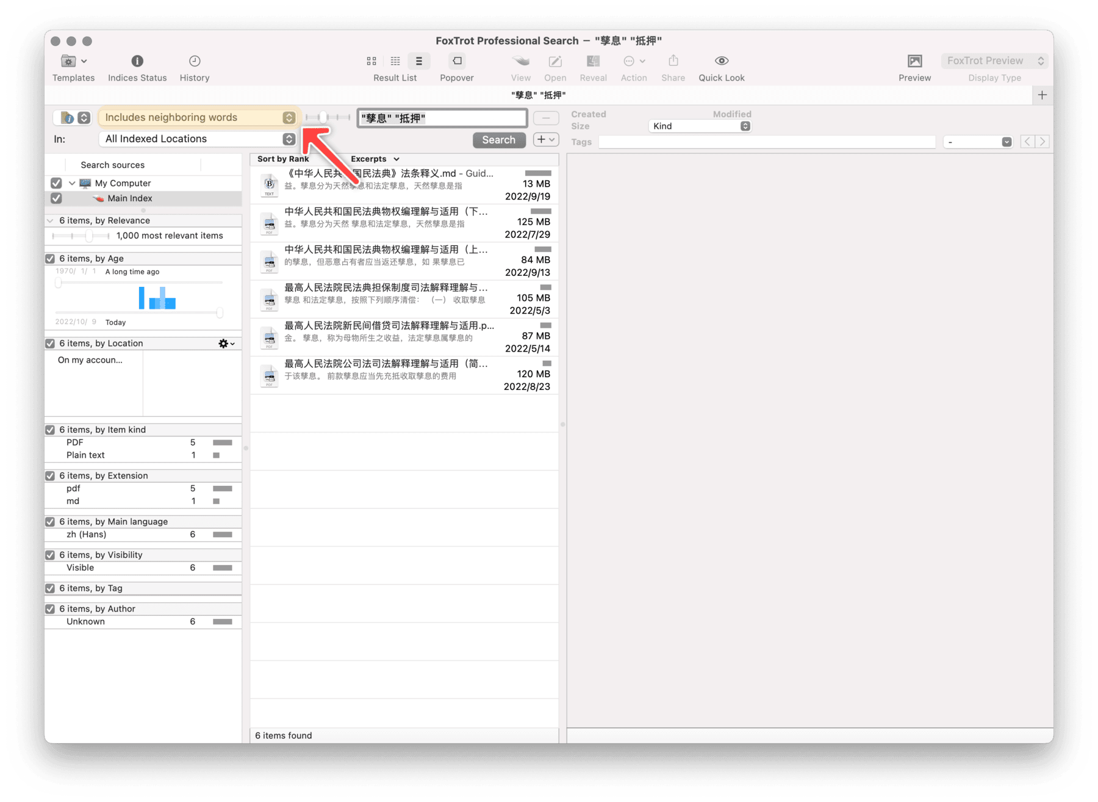Uncheck the by Extension filter checkbox

[x=51, y=475]
